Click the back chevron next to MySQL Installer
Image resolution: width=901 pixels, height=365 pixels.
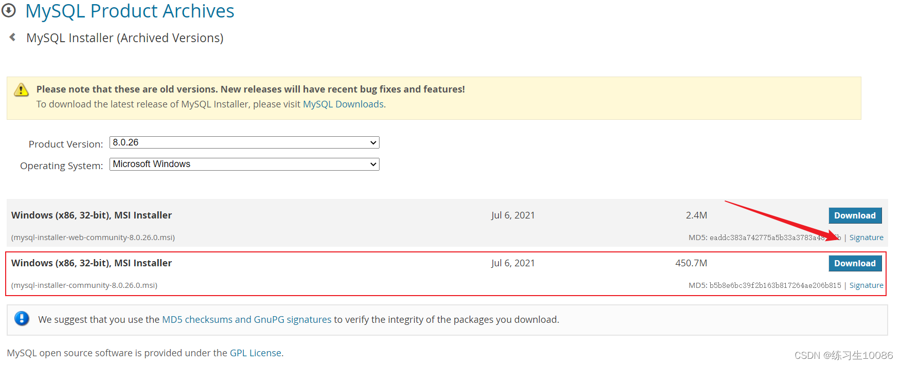[x=12, y=38]
